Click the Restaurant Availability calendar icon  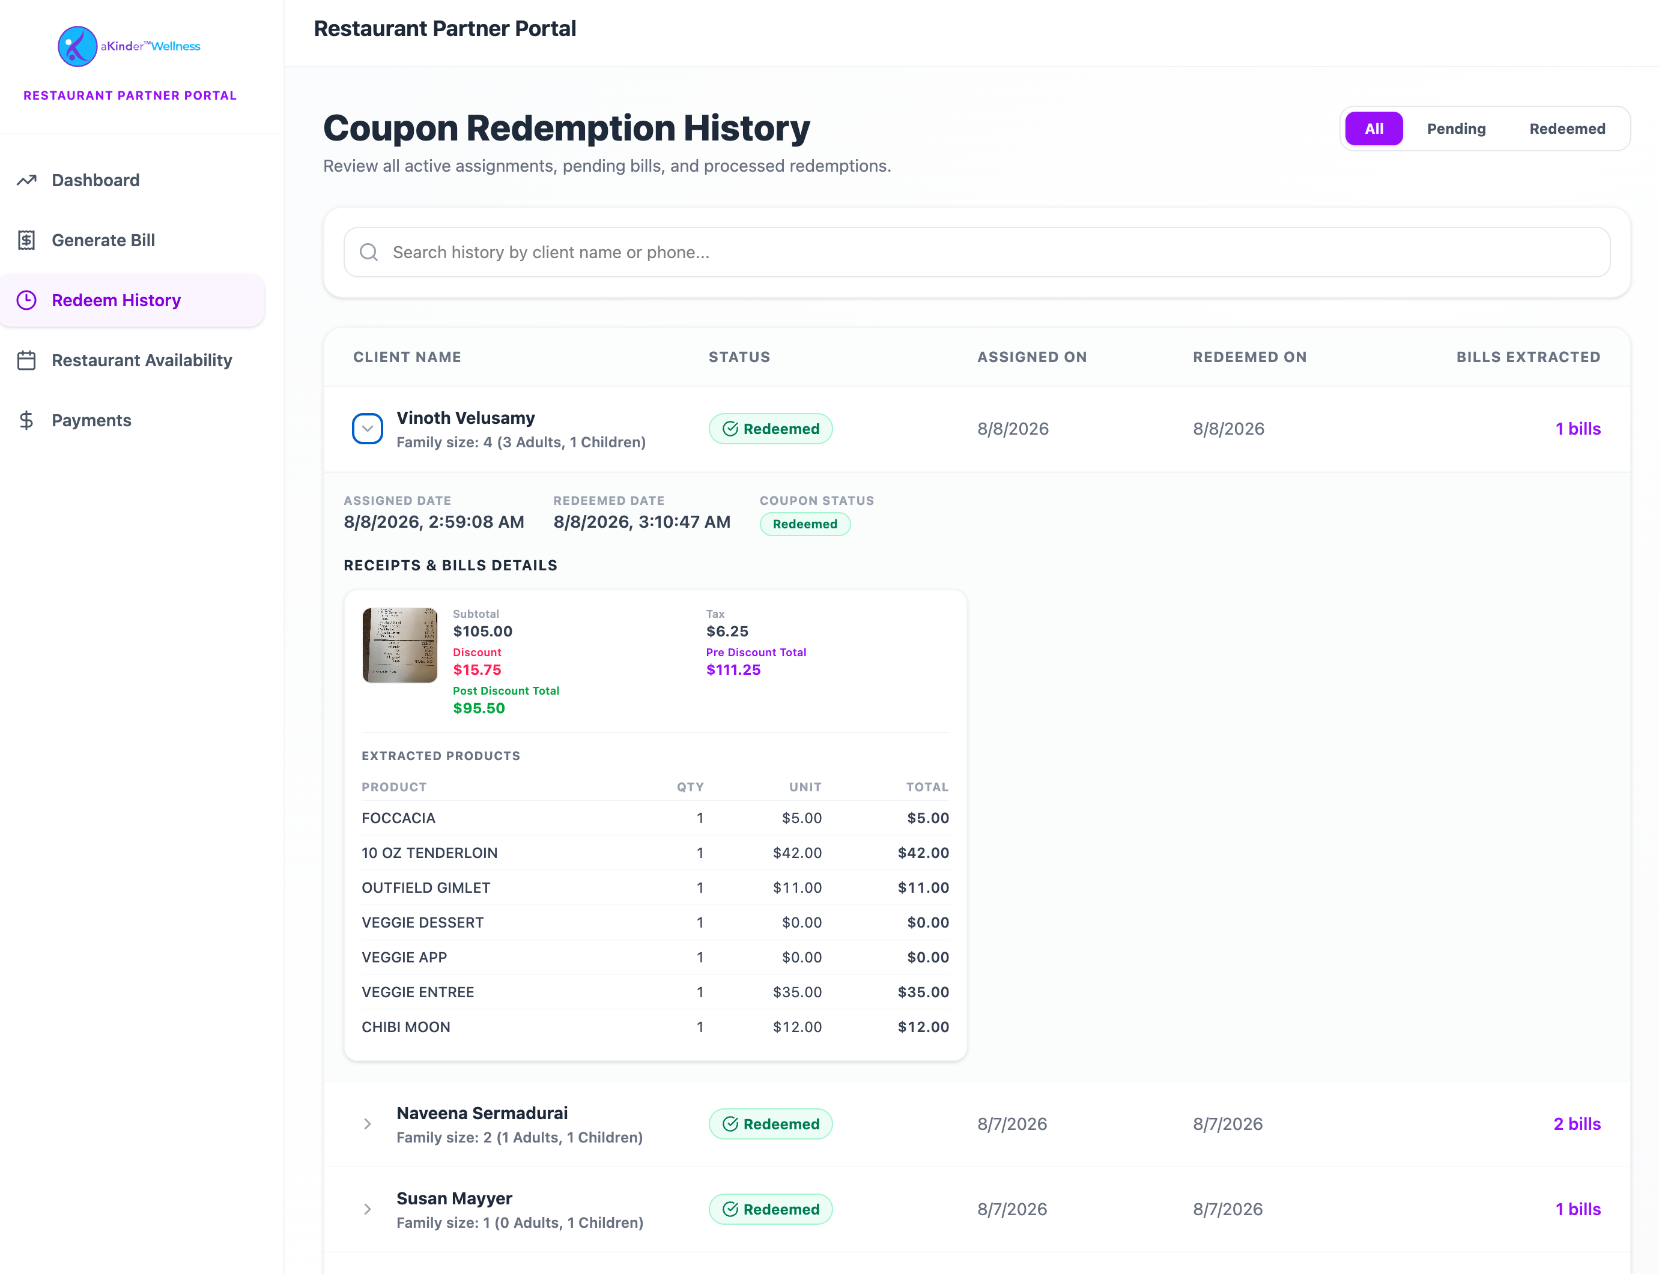(x=26, y=360)
